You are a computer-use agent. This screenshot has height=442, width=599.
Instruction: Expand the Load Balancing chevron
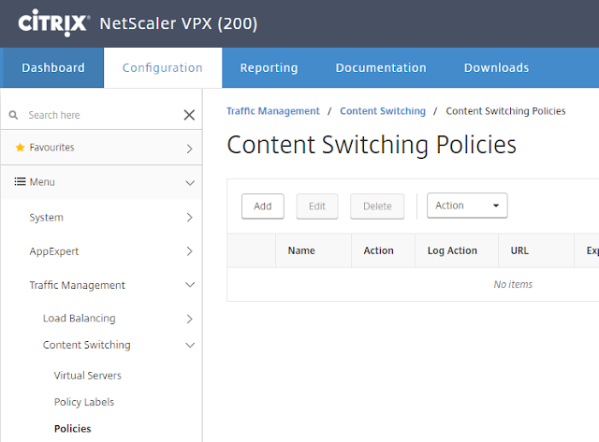189,319
